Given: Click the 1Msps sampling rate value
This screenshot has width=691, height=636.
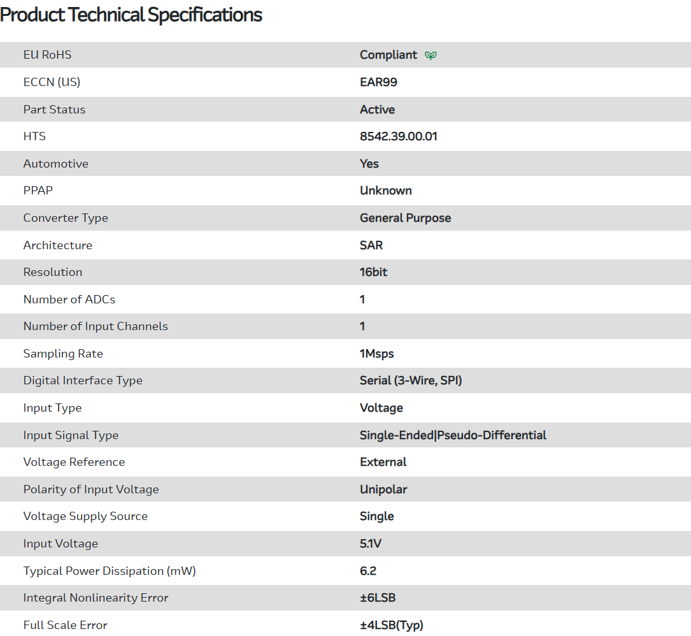Looking at the screenshot, I should pos(376,354).
